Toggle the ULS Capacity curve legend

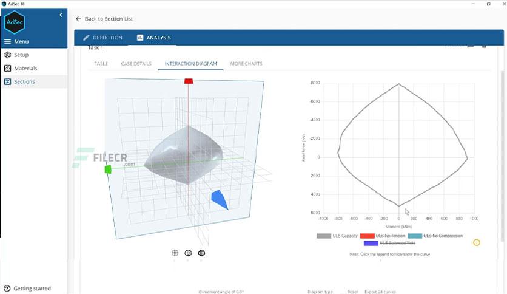tap(337, 236)
